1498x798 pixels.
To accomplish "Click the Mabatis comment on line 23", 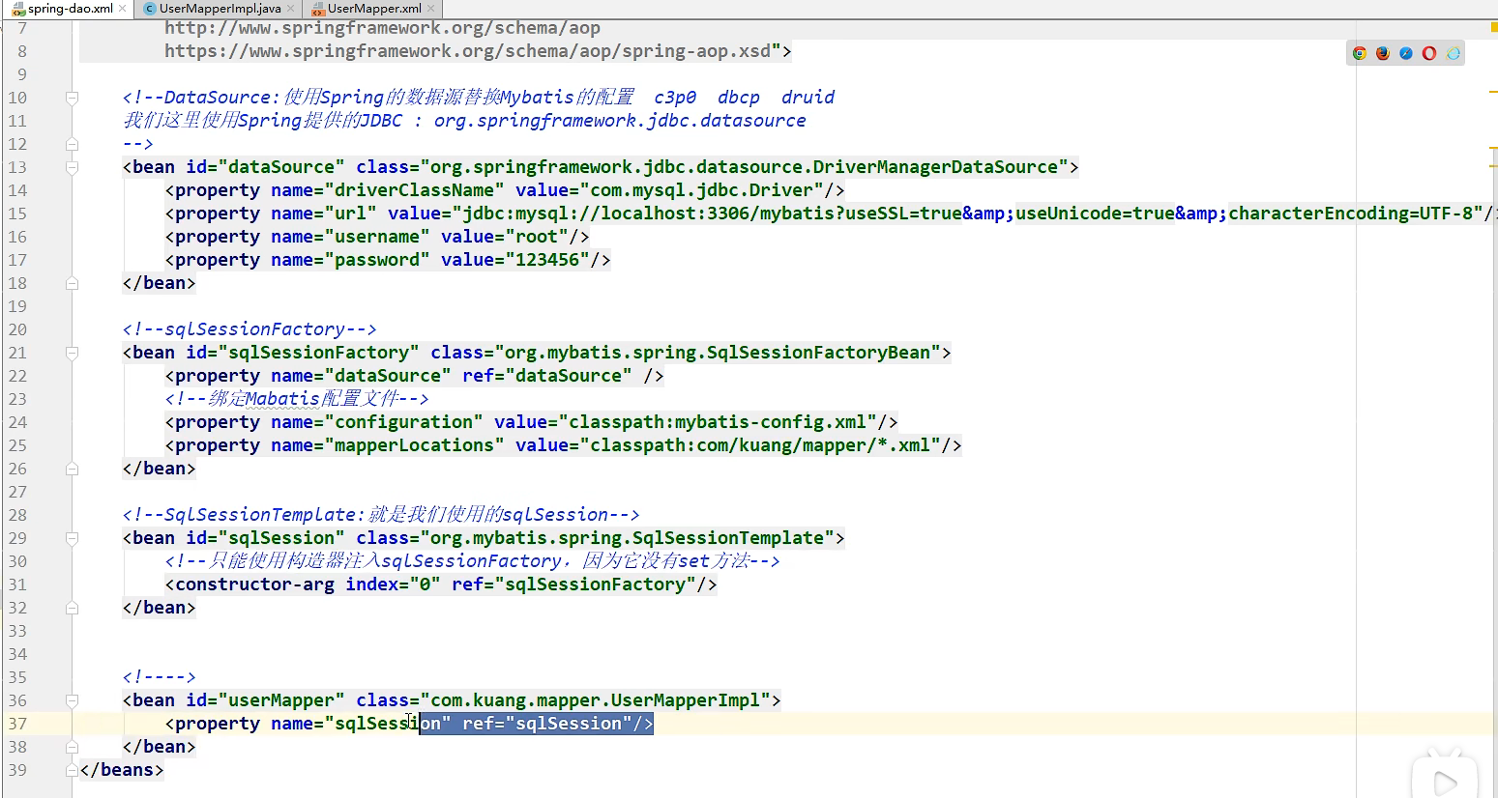I will click(297, 399).
